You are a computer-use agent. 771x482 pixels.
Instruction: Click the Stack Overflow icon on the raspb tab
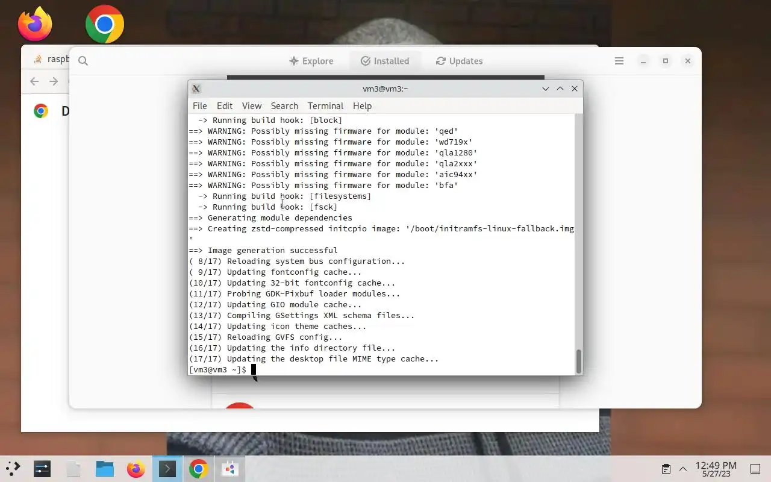[38, 59]
